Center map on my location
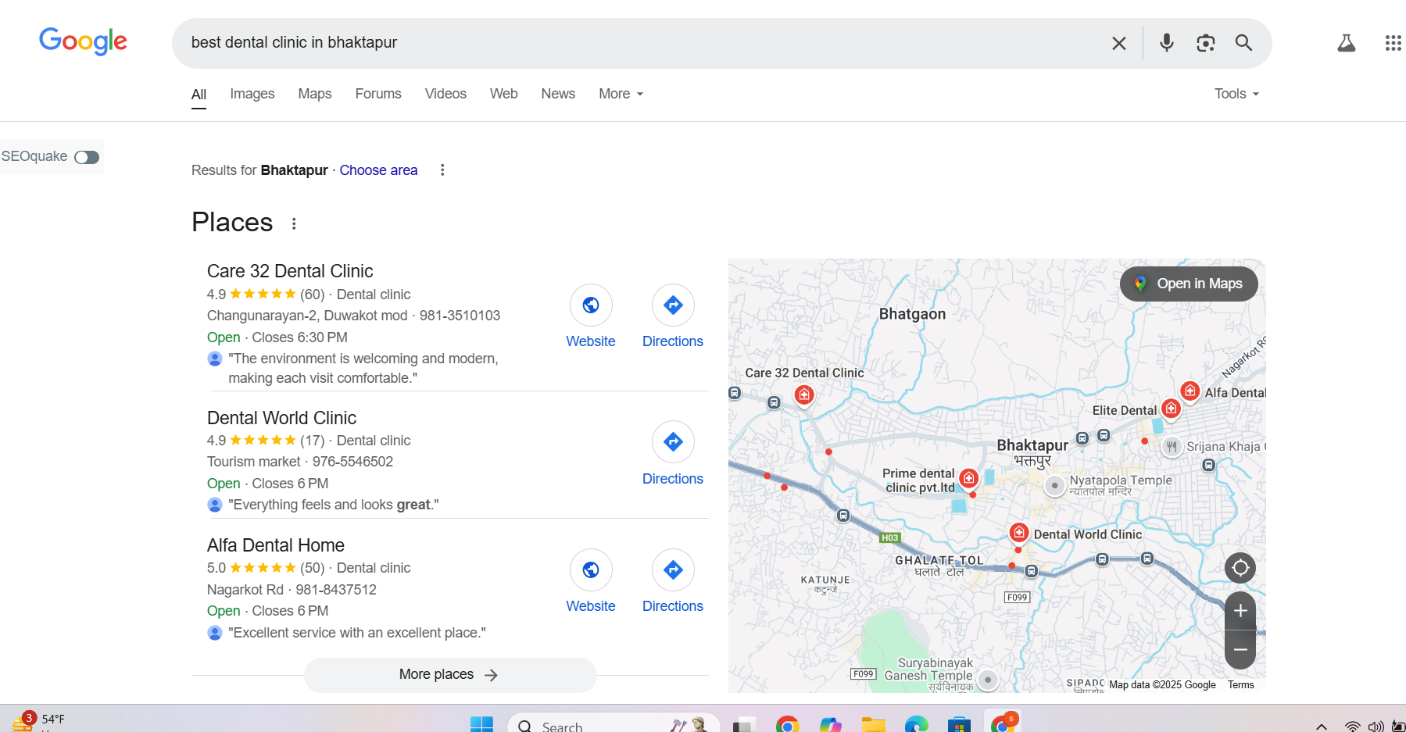The width and height of the screenshot is (1406, 732). (x=1240, y=567)
